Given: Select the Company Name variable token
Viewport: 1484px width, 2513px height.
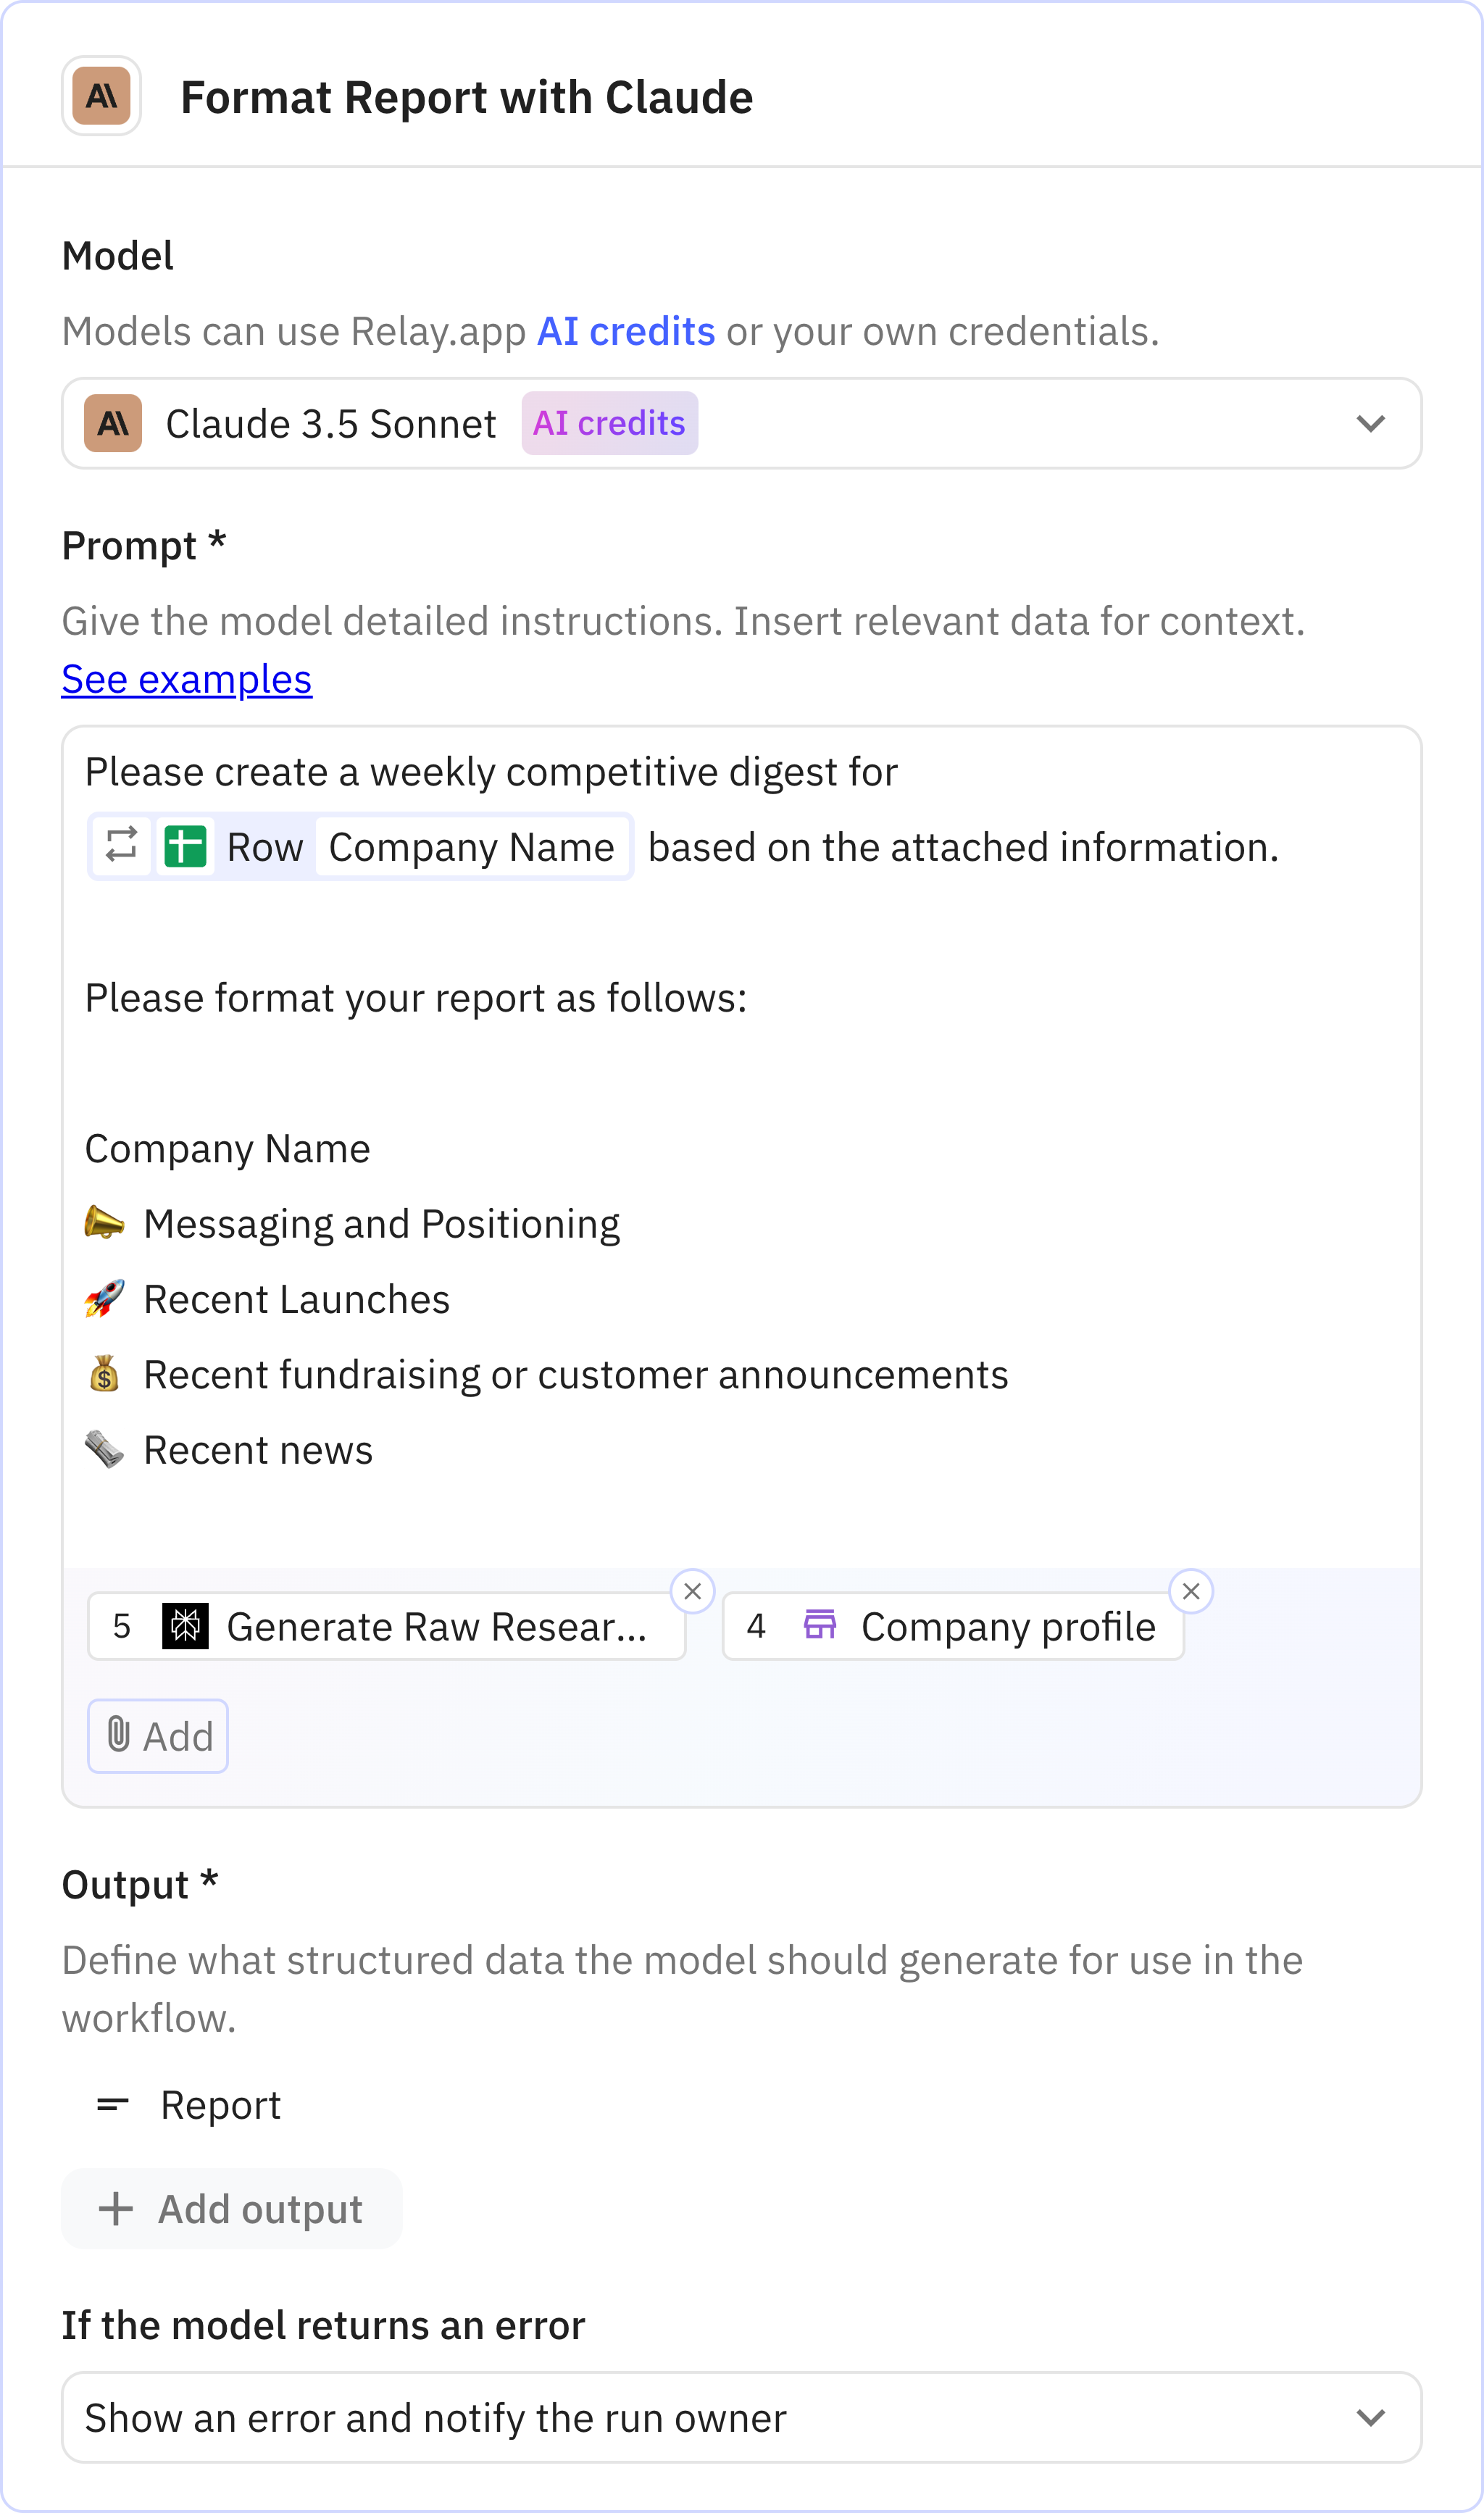Looking at the screenshot, I should coord(471,847).
